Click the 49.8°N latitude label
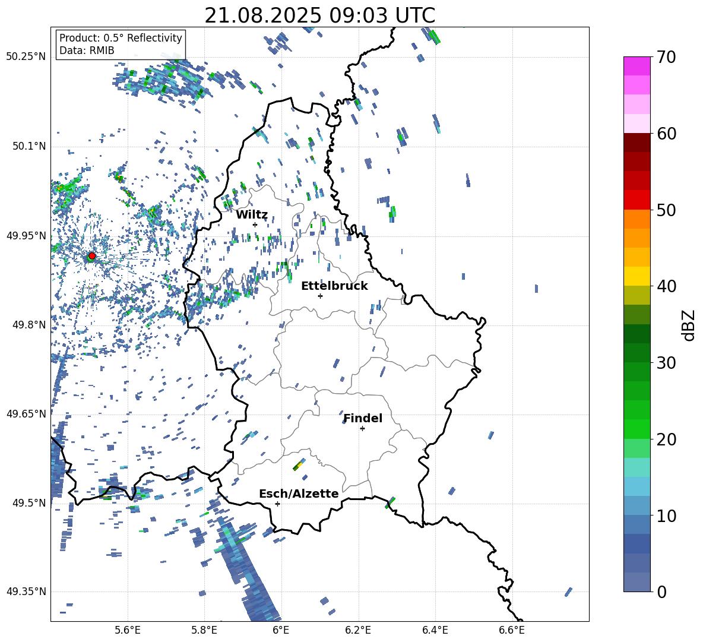 [28, 325]
